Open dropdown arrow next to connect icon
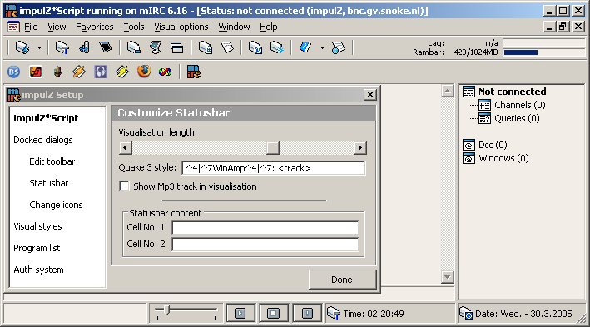The width and height of the screenshot is (590, 327). click(39, 47)
